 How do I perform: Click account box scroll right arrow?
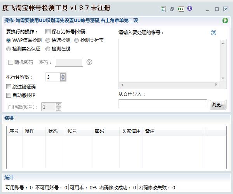216,85
